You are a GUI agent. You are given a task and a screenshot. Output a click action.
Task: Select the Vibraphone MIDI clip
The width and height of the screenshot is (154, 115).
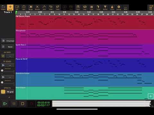[x=85, y=37]
